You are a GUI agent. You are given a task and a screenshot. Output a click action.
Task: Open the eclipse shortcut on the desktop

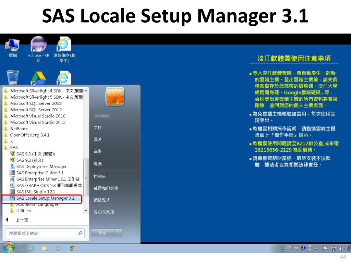click(x=38, y=49)
